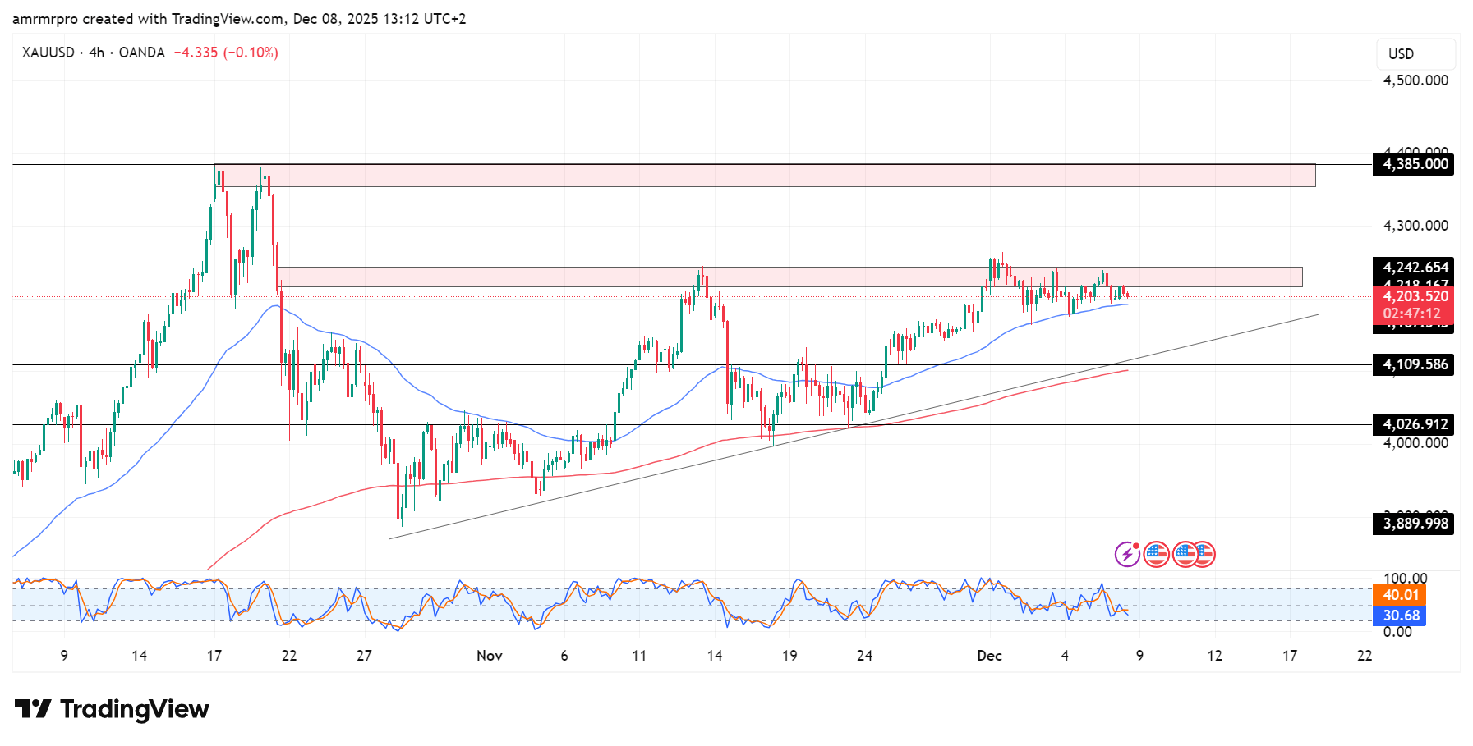The image size is (1473, 746).
Task: Click the purple lightning bolt event icon
Action: [x=1126, y=555]
